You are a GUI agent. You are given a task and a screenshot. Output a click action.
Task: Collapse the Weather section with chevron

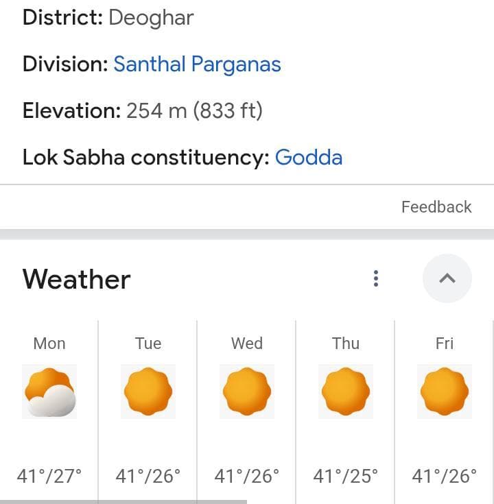coord(447,278)
